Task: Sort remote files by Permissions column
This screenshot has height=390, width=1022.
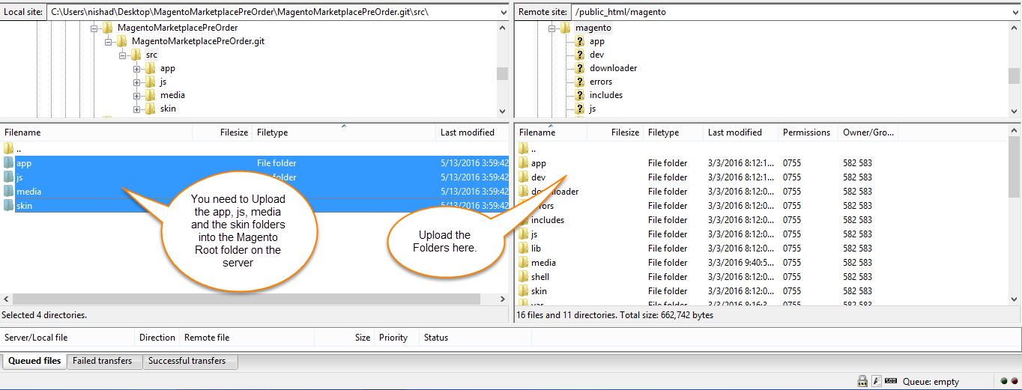Action: click(806, 132)
